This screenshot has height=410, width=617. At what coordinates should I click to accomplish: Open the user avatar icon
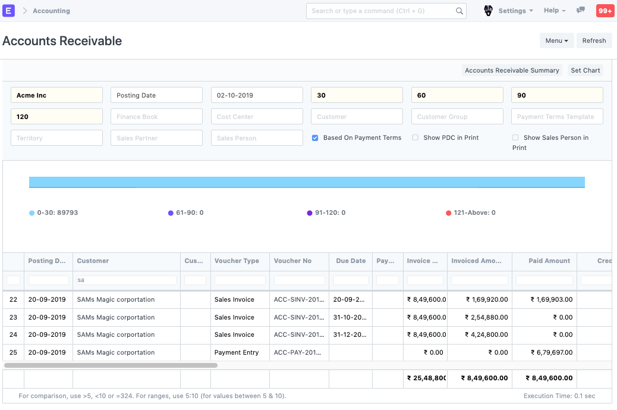click(488, 11)
